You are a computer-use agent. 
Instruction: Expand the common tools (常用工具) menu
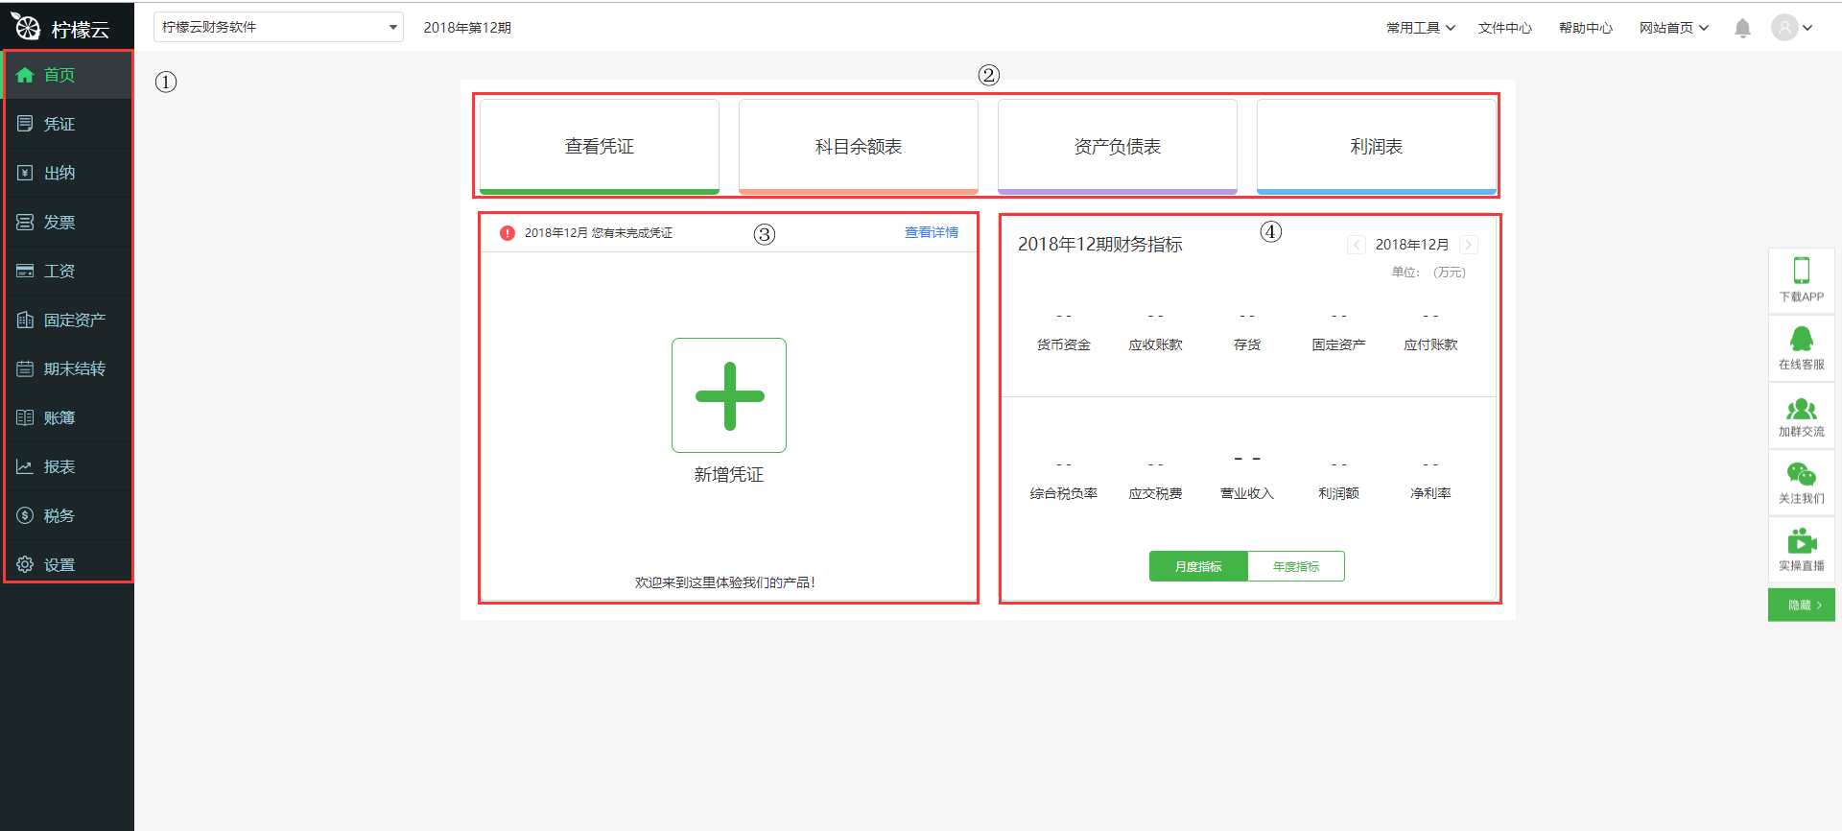[1420, 28]
